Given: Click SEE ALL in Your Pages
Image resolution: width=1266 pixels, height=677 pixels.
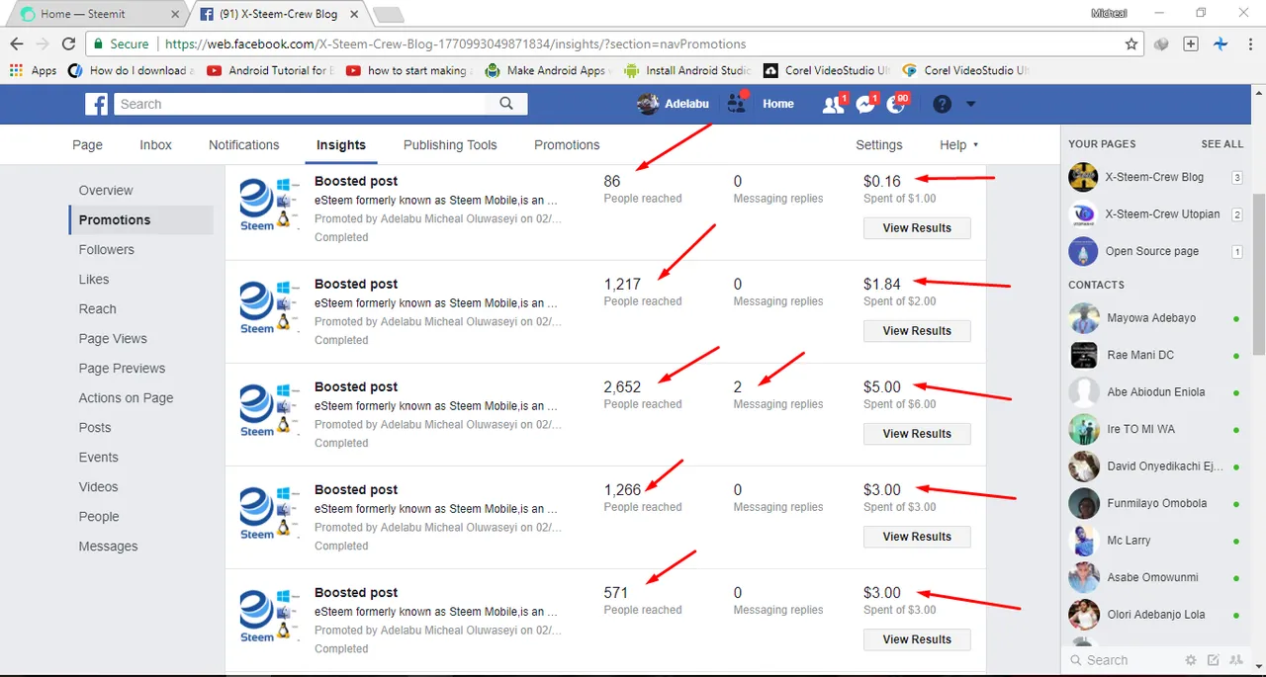Looking at the screenshot, I should 1221,144.
